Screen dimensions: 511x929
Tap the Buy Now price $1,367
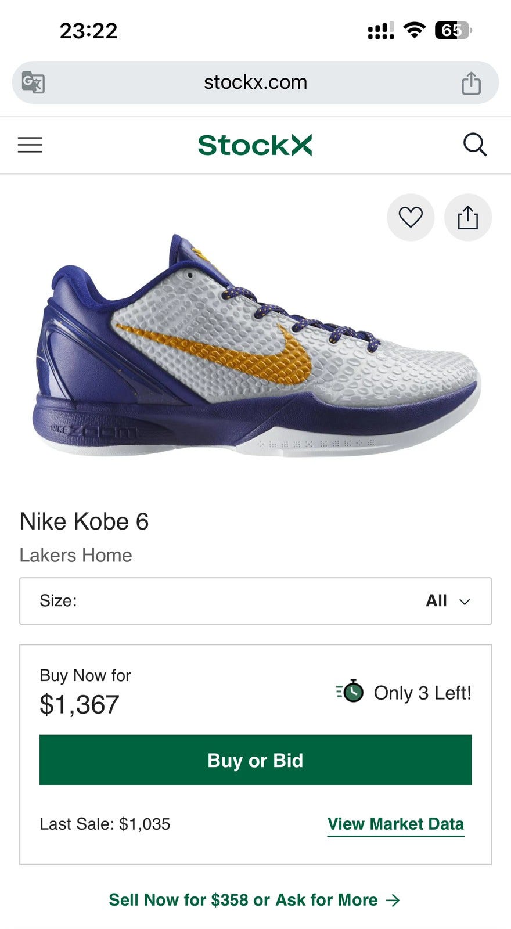pos(80,705)
